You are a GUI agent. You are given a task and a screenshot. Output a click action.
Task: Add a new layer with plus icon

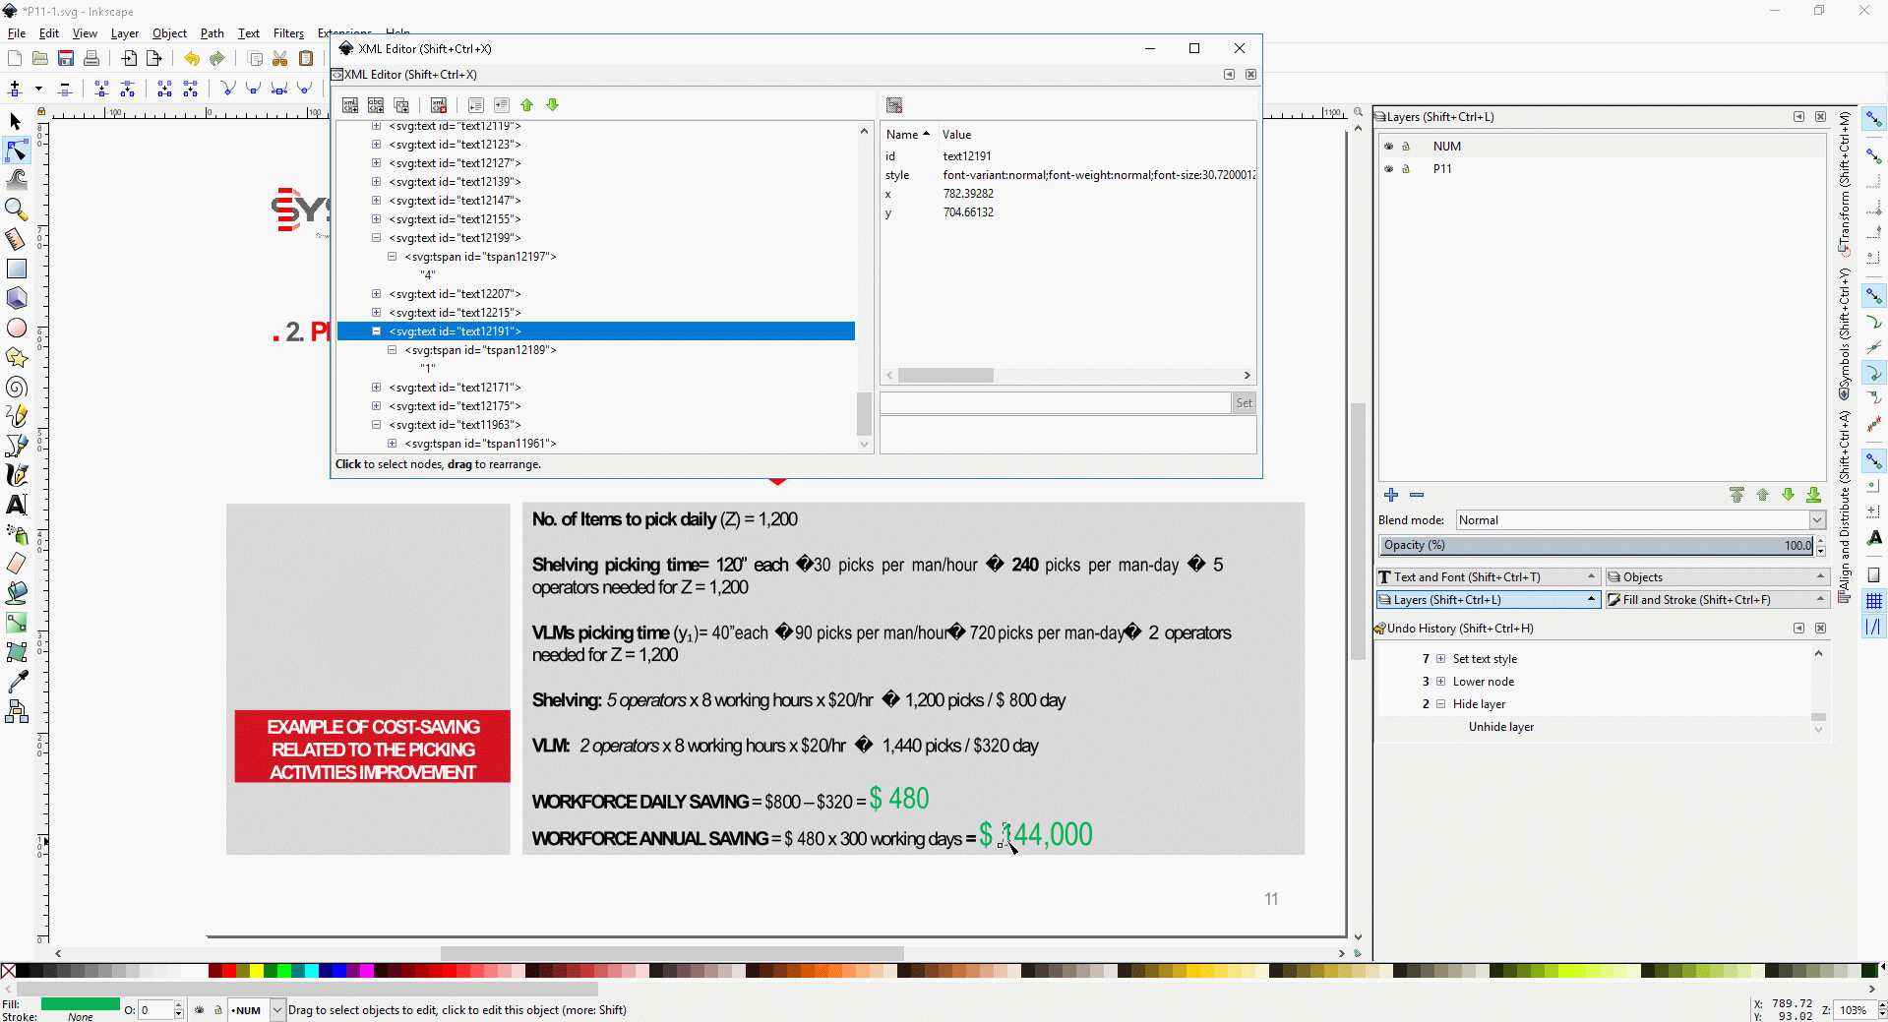pos(1391,495)
